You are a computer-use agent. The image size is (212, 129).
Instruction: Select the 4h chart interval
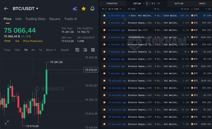tap(33, 50)
